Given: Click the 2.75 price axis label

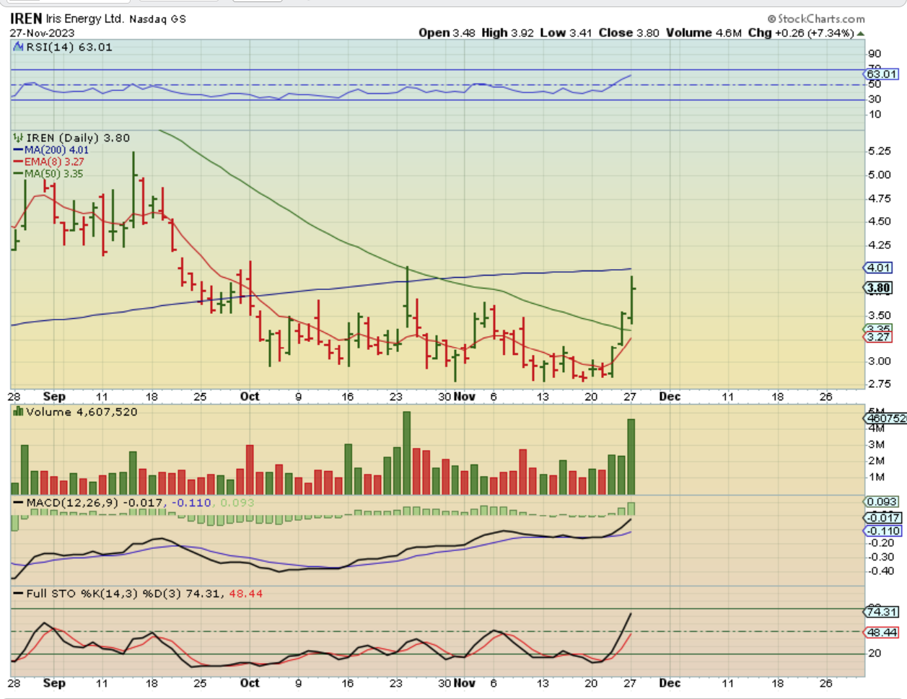Looking at the screenshot, I should [880, 384].
